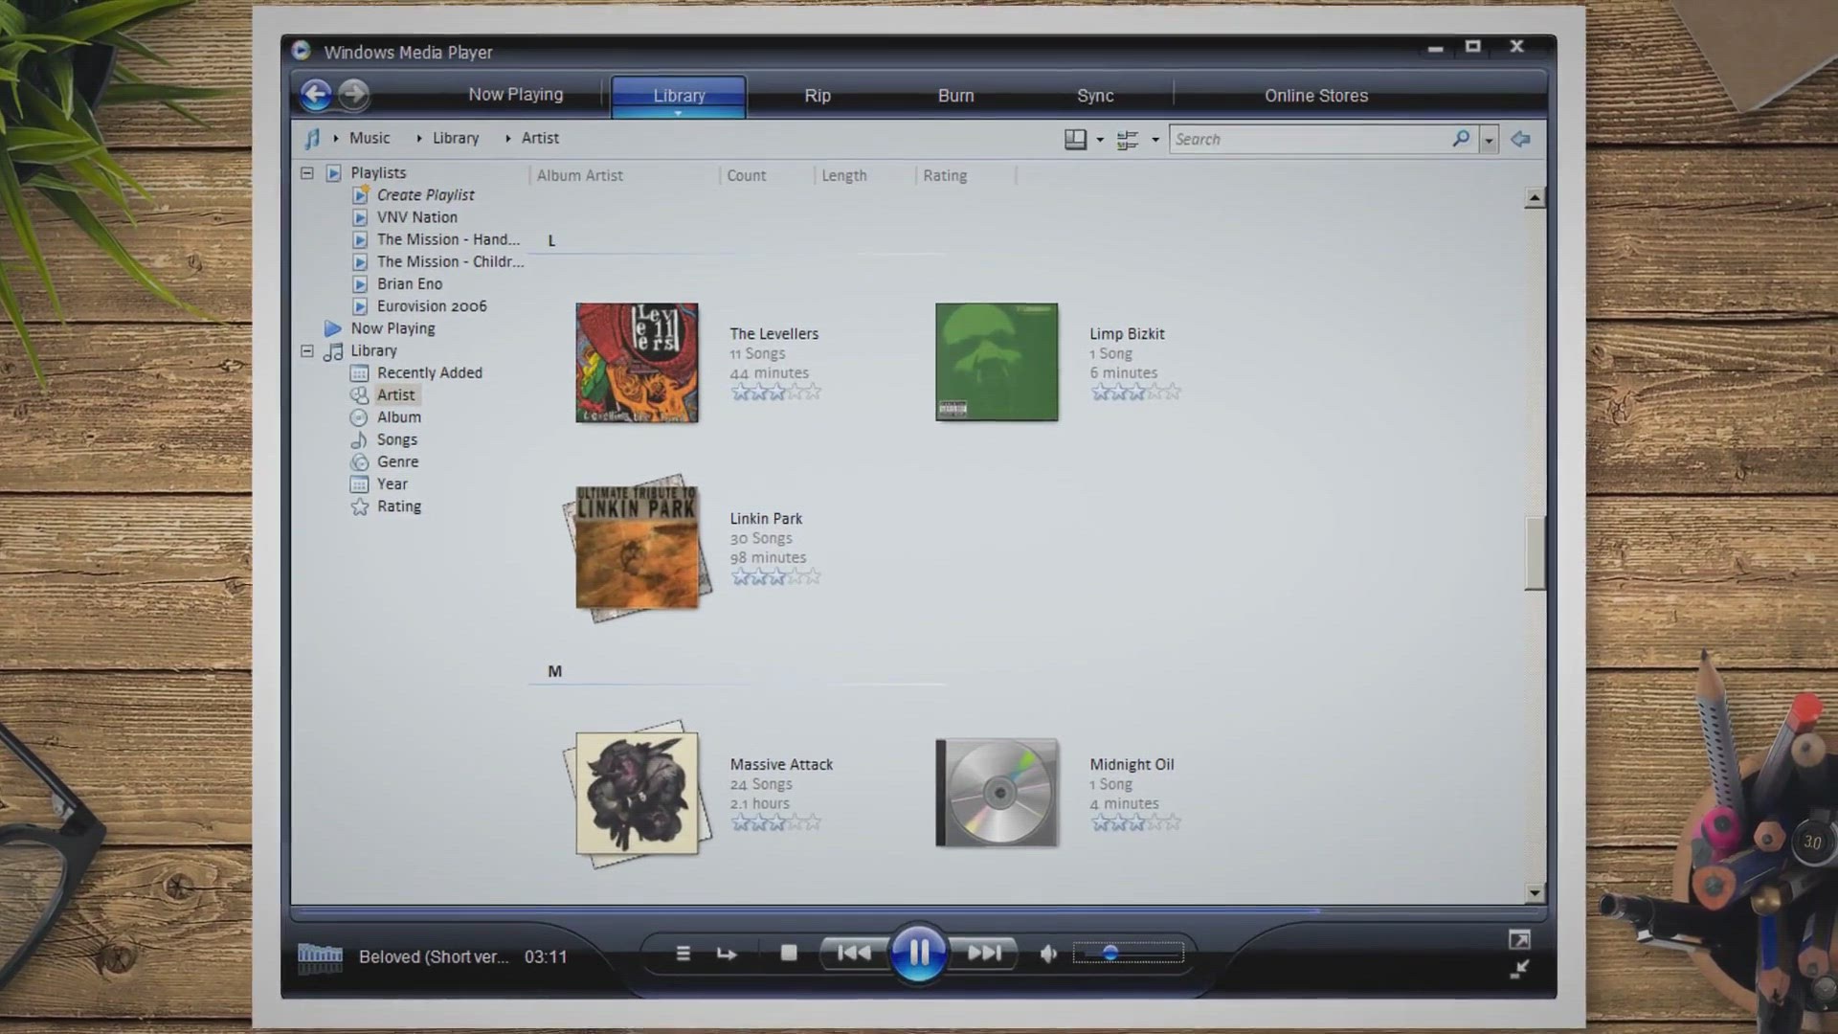This screenshot has height=1034, width=1838.
Task: Open the VNV Nation playlist
Action: point(416,217)
